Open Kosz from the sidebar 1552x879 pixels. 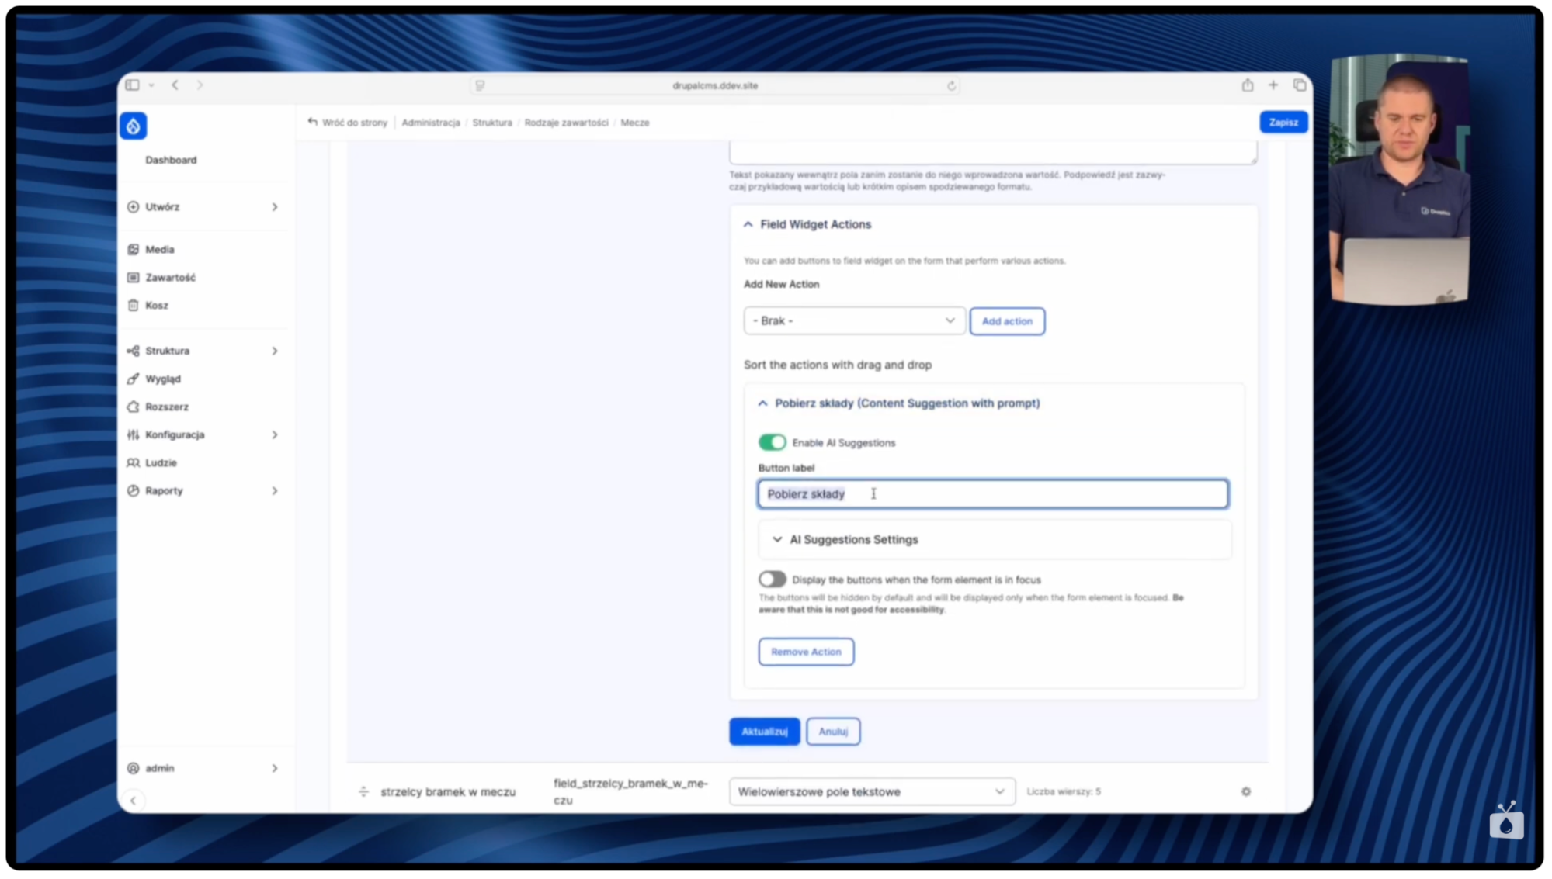pyautogui.click(x=158, y=305)
